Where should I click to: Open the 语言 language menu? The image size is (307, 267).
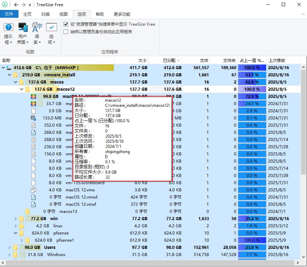37,34
